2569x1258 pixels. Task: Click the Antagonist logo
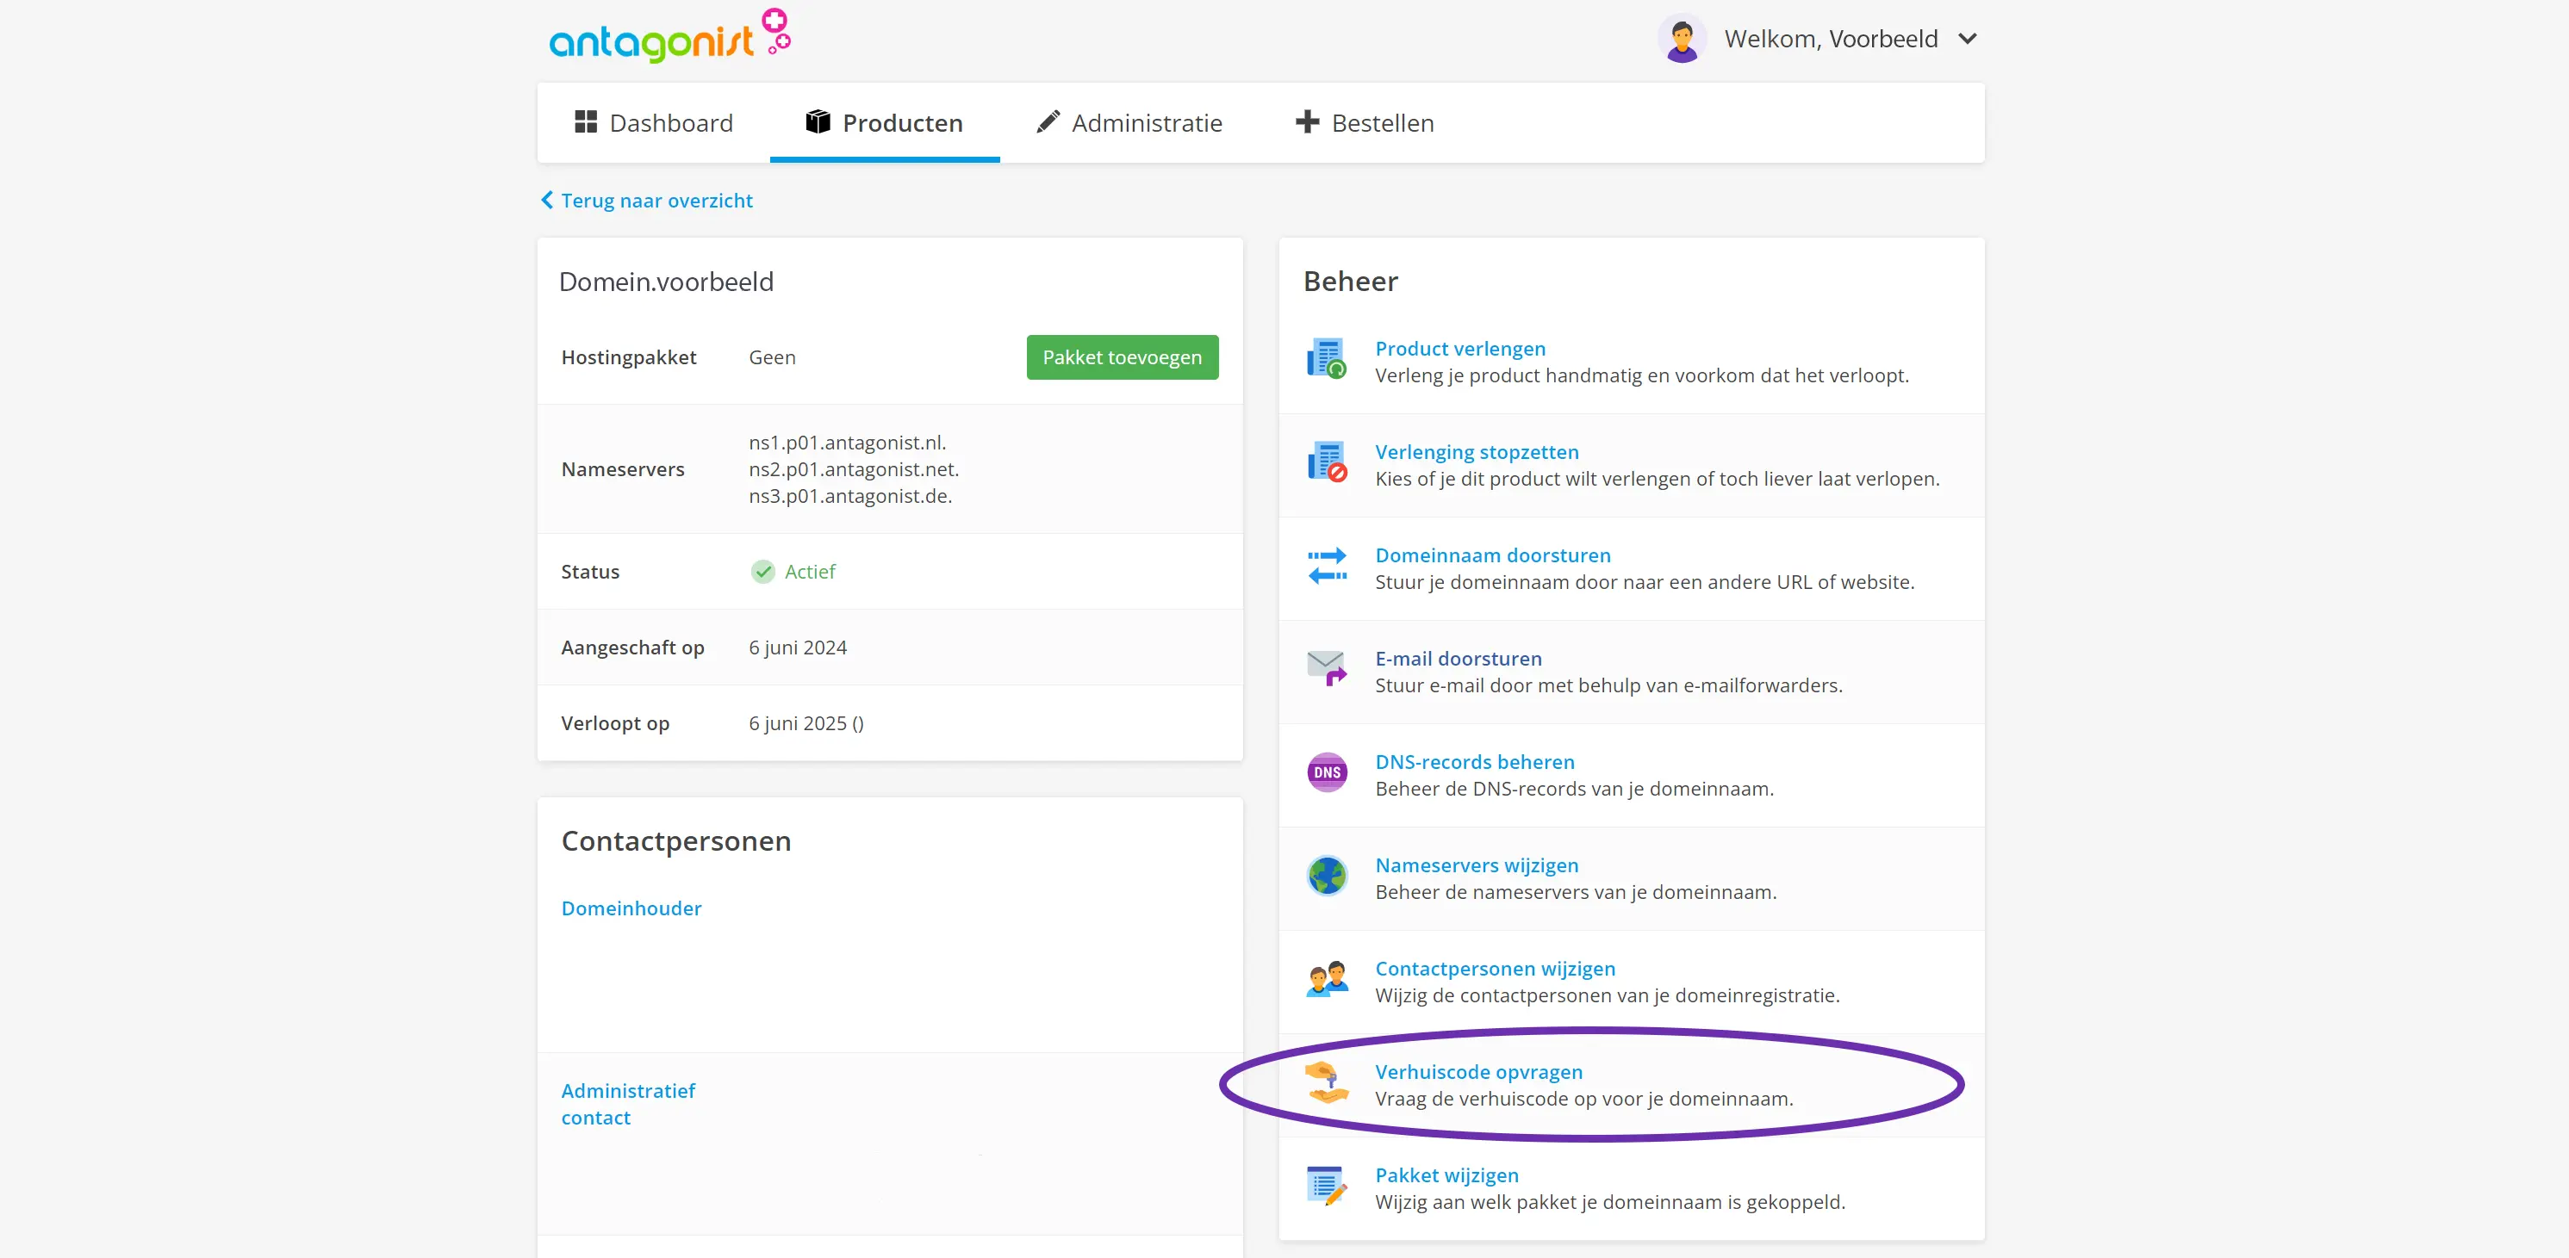tap(669, 38)
